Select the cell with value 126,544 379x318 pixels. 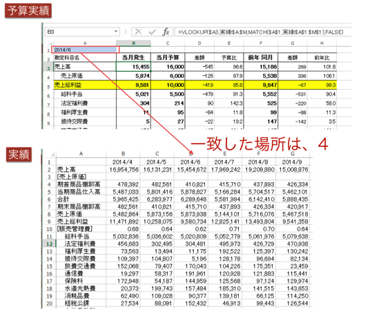(293, 304)
